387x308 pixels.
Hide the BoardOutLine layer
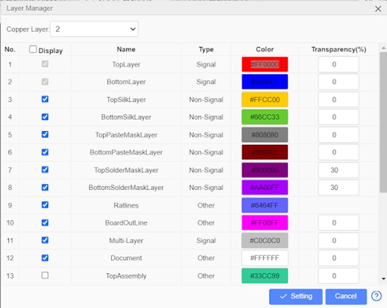(x=45, y=223)
